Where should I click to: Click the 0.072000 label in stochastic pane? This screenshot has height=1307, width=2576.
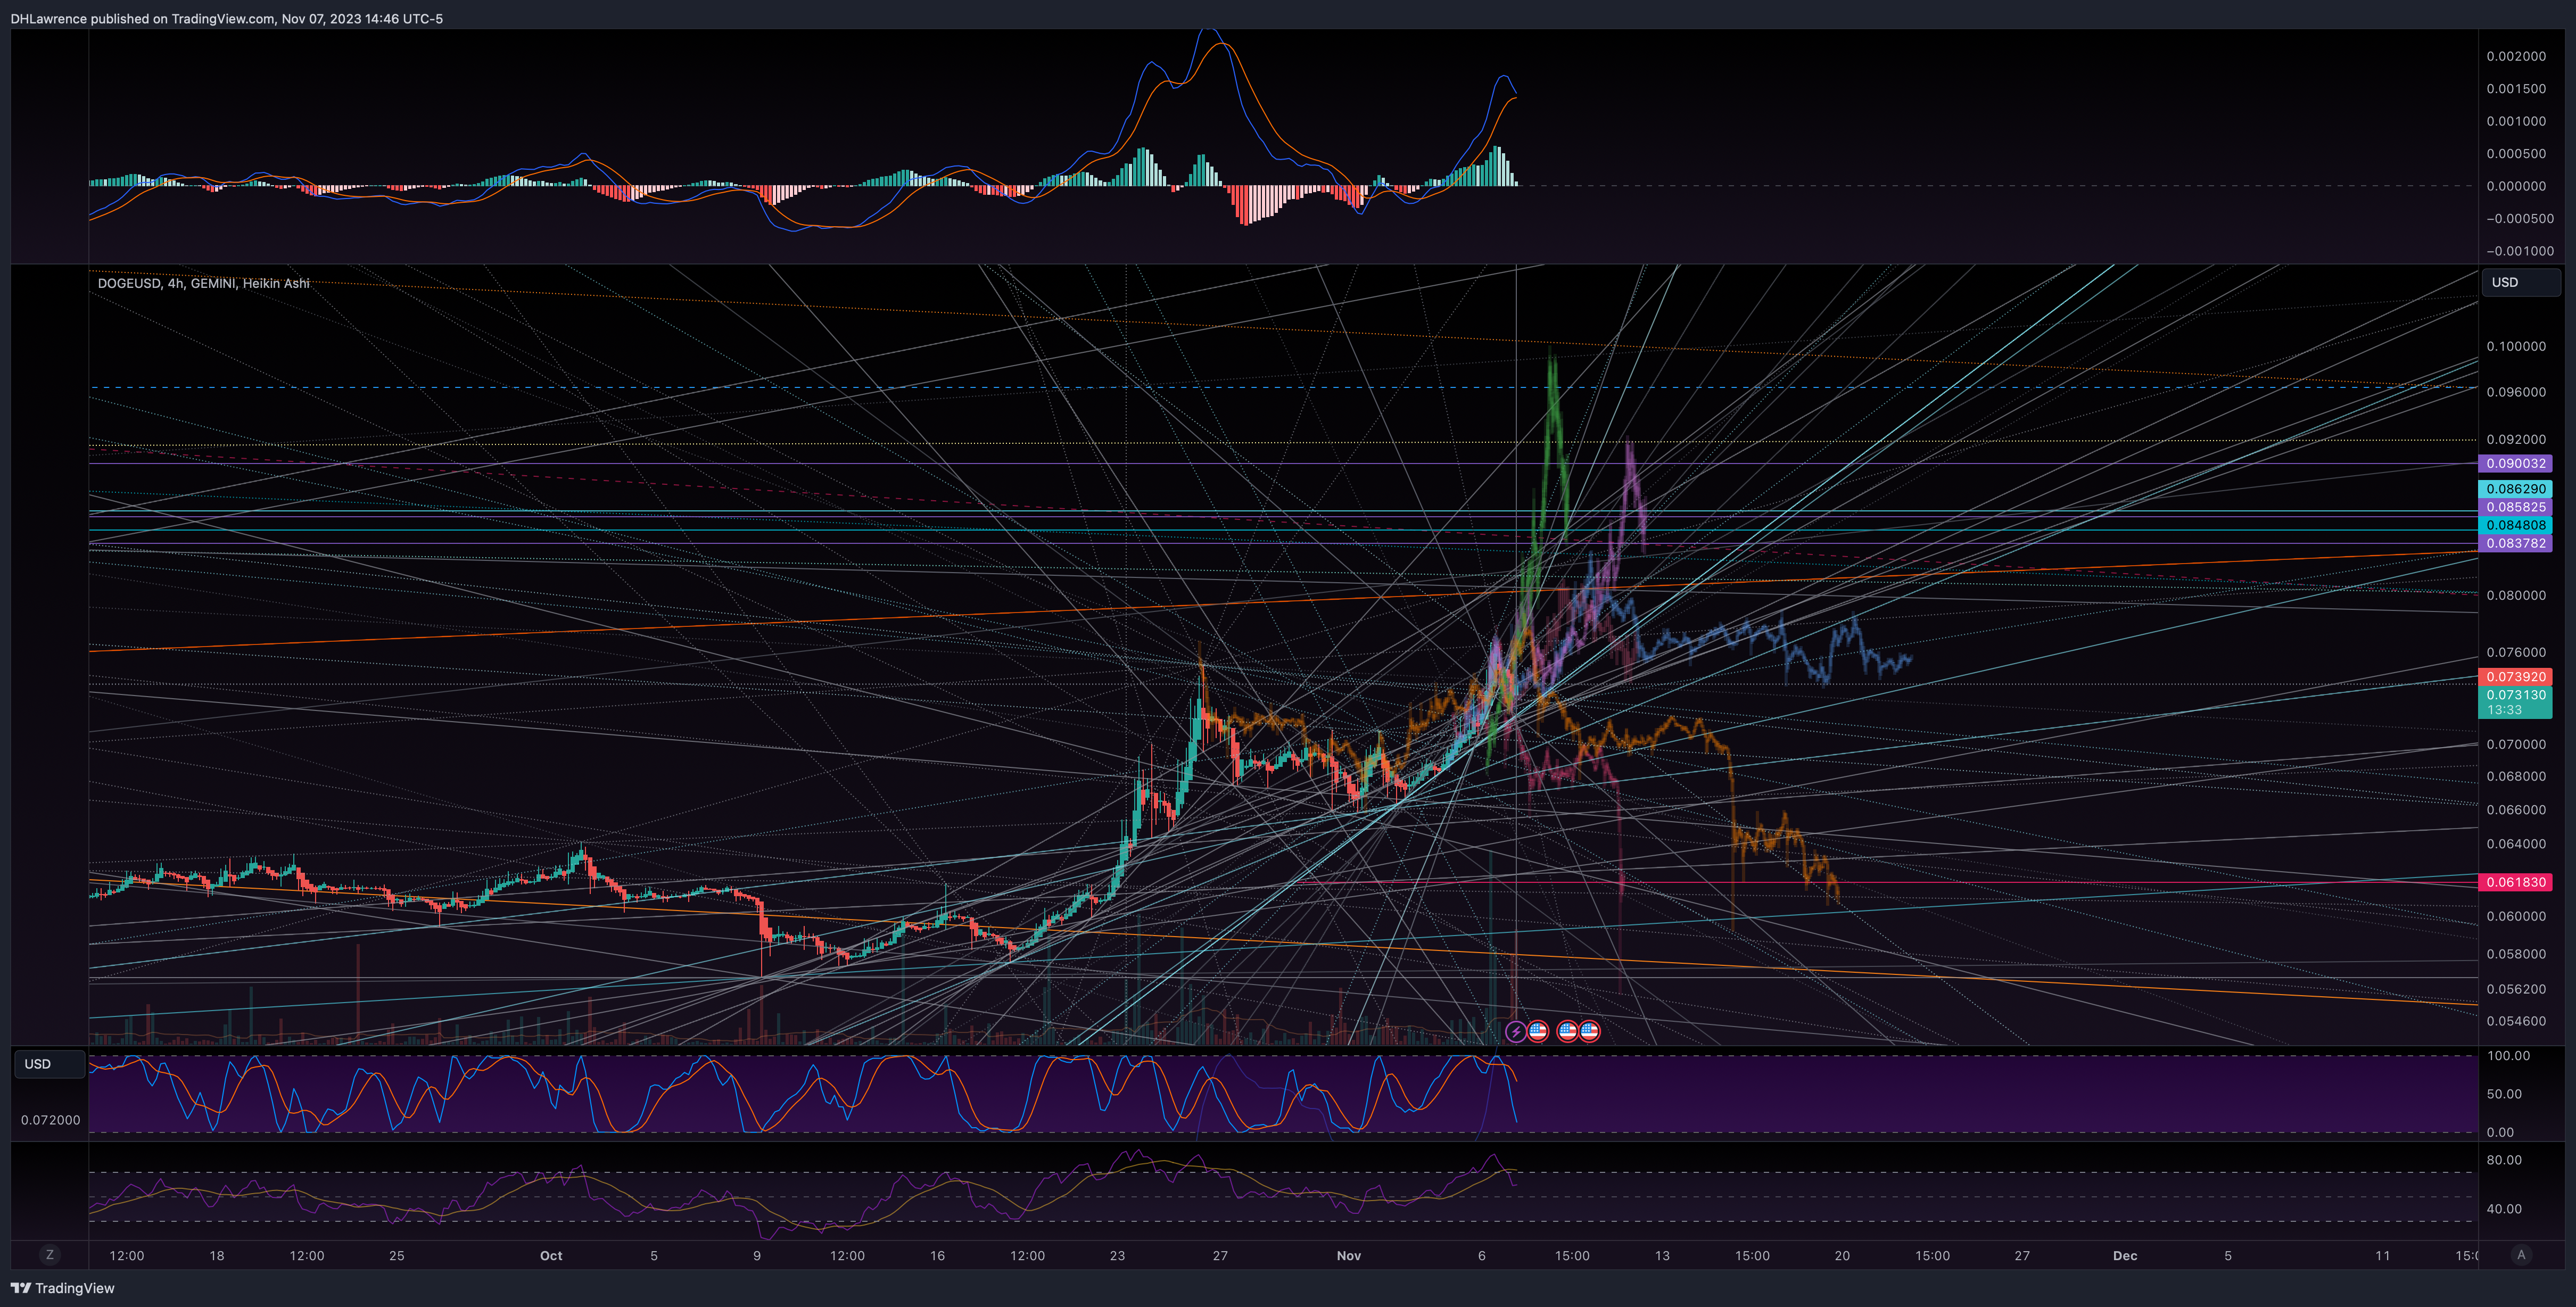click(x=50, y=1120)
